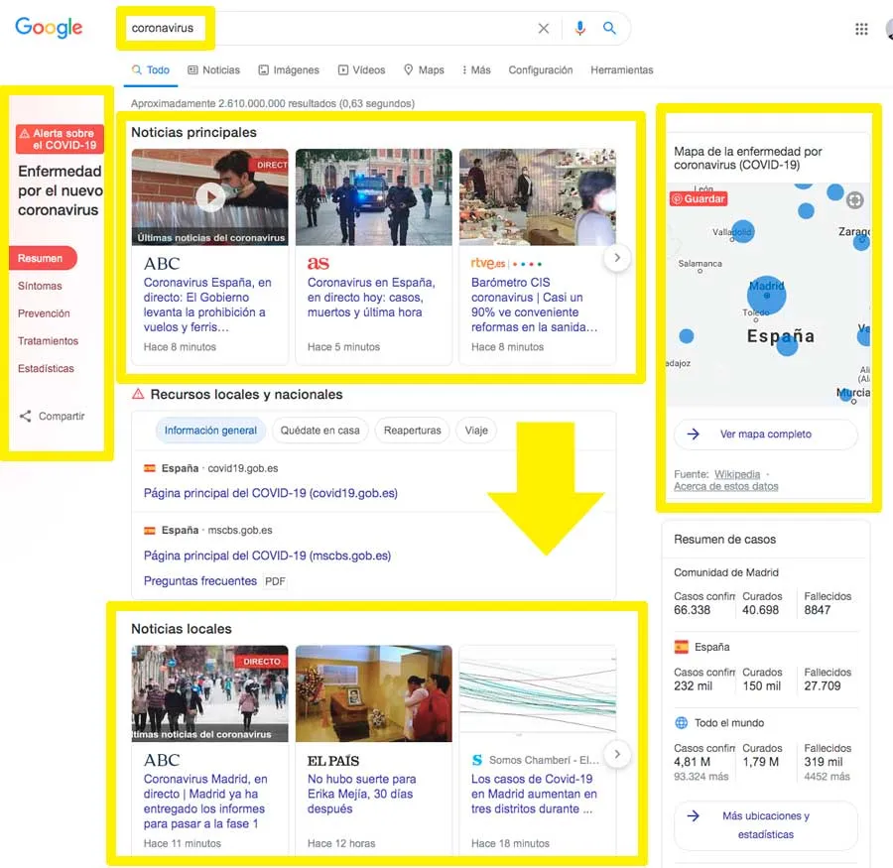Open Tratamientos in the sidebar
This screenshot has height=868, width=893.
coord(48,340)
